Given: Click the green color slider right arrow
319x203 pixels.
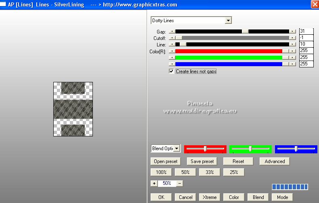Looking at the screenshot, I should pyautogui.click(x=292, y=58).
